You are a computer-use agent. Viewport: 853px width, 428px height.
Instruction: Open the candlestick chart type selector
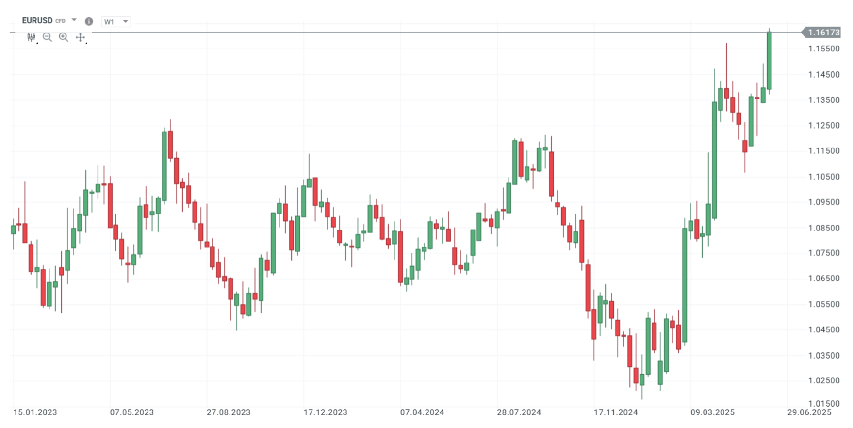32,37
